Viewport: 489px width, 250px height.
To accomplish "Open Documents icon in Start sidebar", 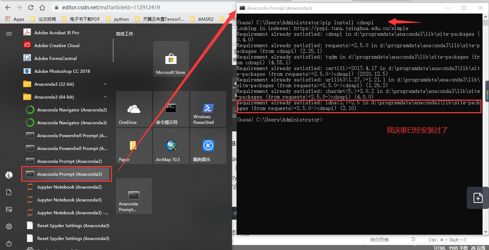I will click(x=9, y=192).
